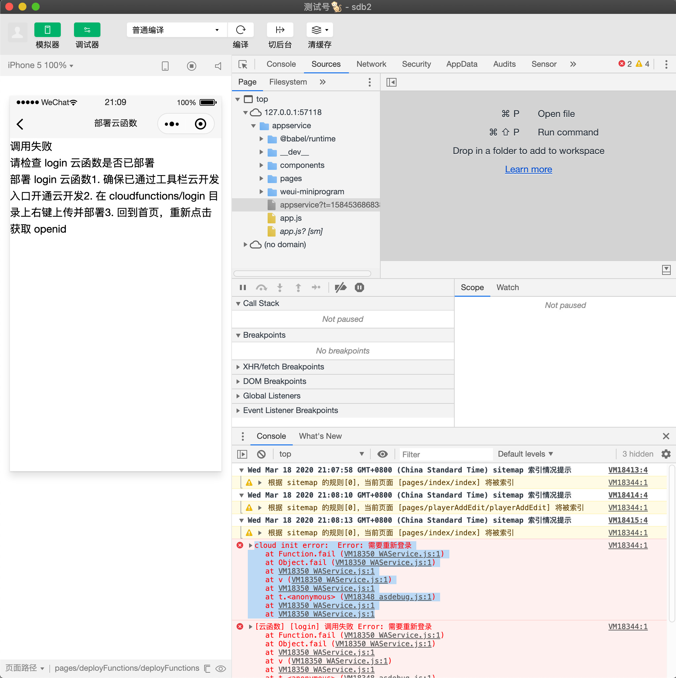Viewport: 676px width, 678px height.
Task: Click the switch-to-background (切后台) icon
Action: 280,30
